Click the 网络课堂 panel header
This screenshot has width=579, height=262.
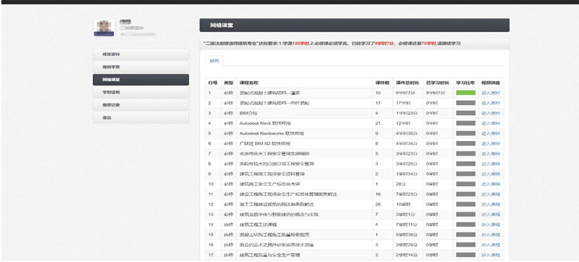click(355, 25)
